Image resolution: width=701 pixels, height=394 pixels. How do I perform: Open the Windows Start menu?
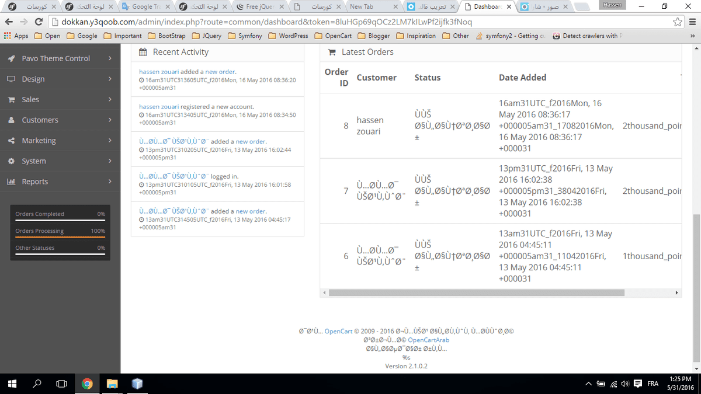12,383
